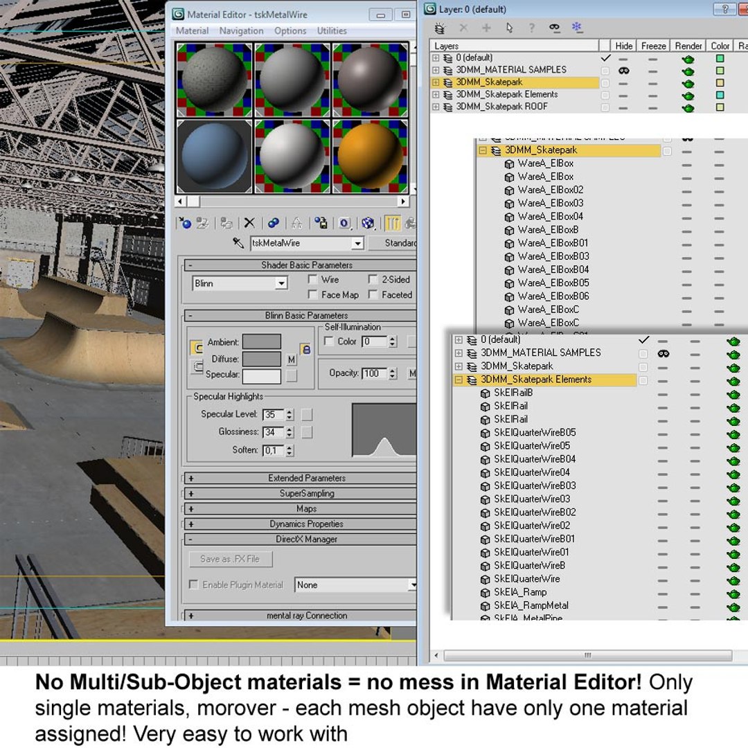Screen dimensions: 748x748
Task: Toggle Show End Result icon
Action: click(392, 223)
